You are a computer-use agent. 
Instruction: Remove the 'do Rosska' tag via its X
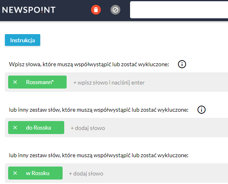(x=15, y=128)
